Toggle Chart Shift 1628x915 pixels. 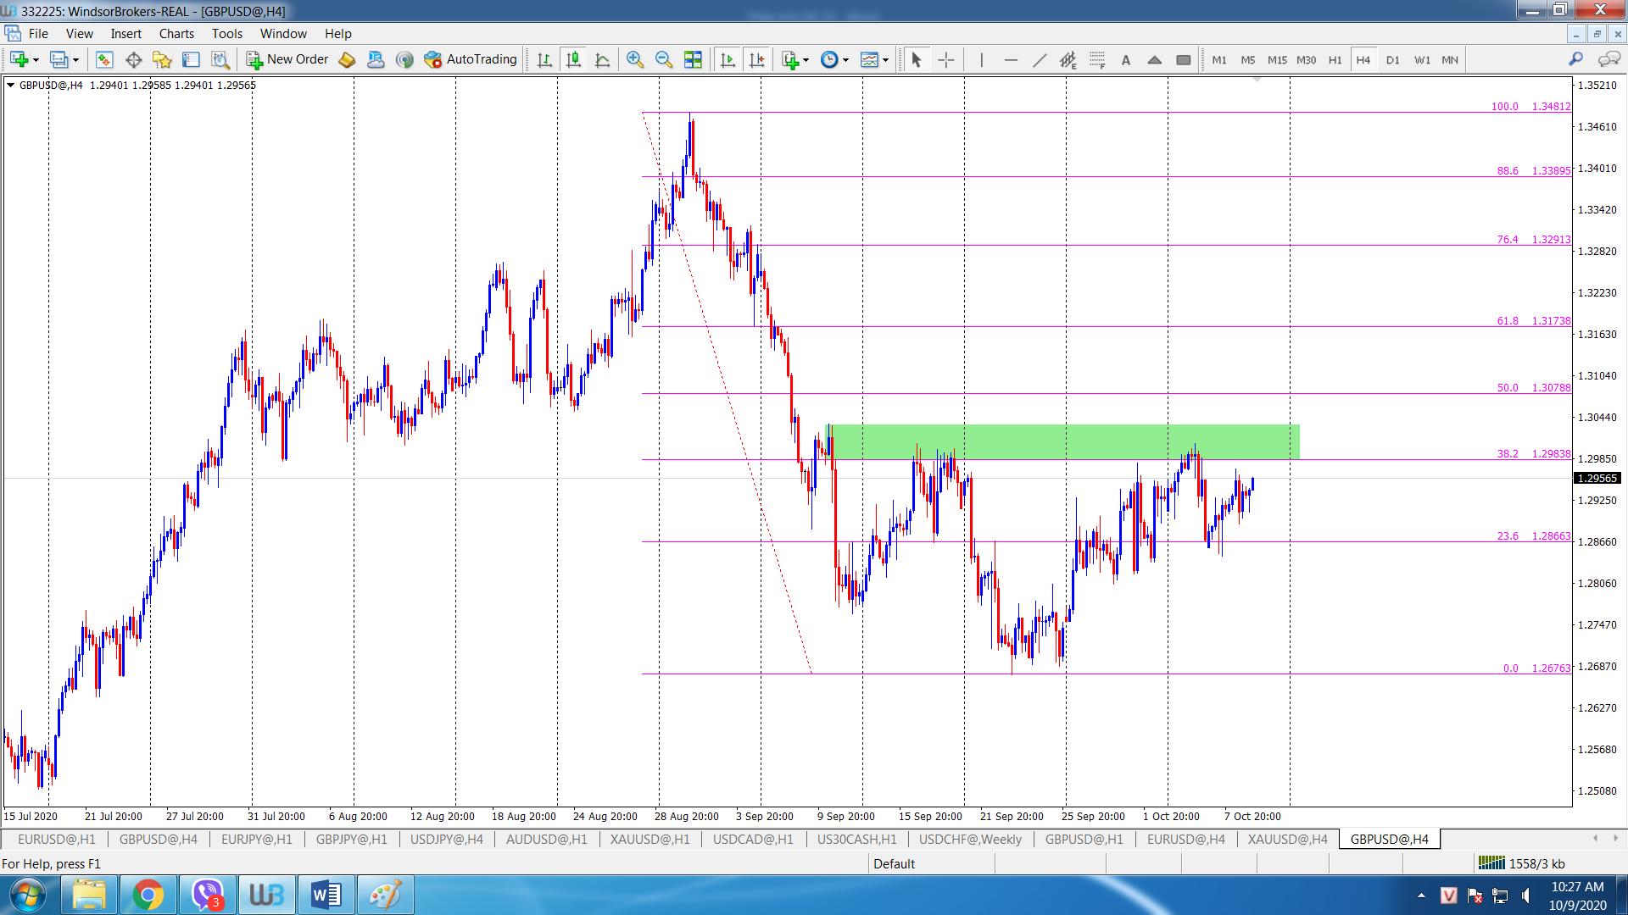[756, 59]
